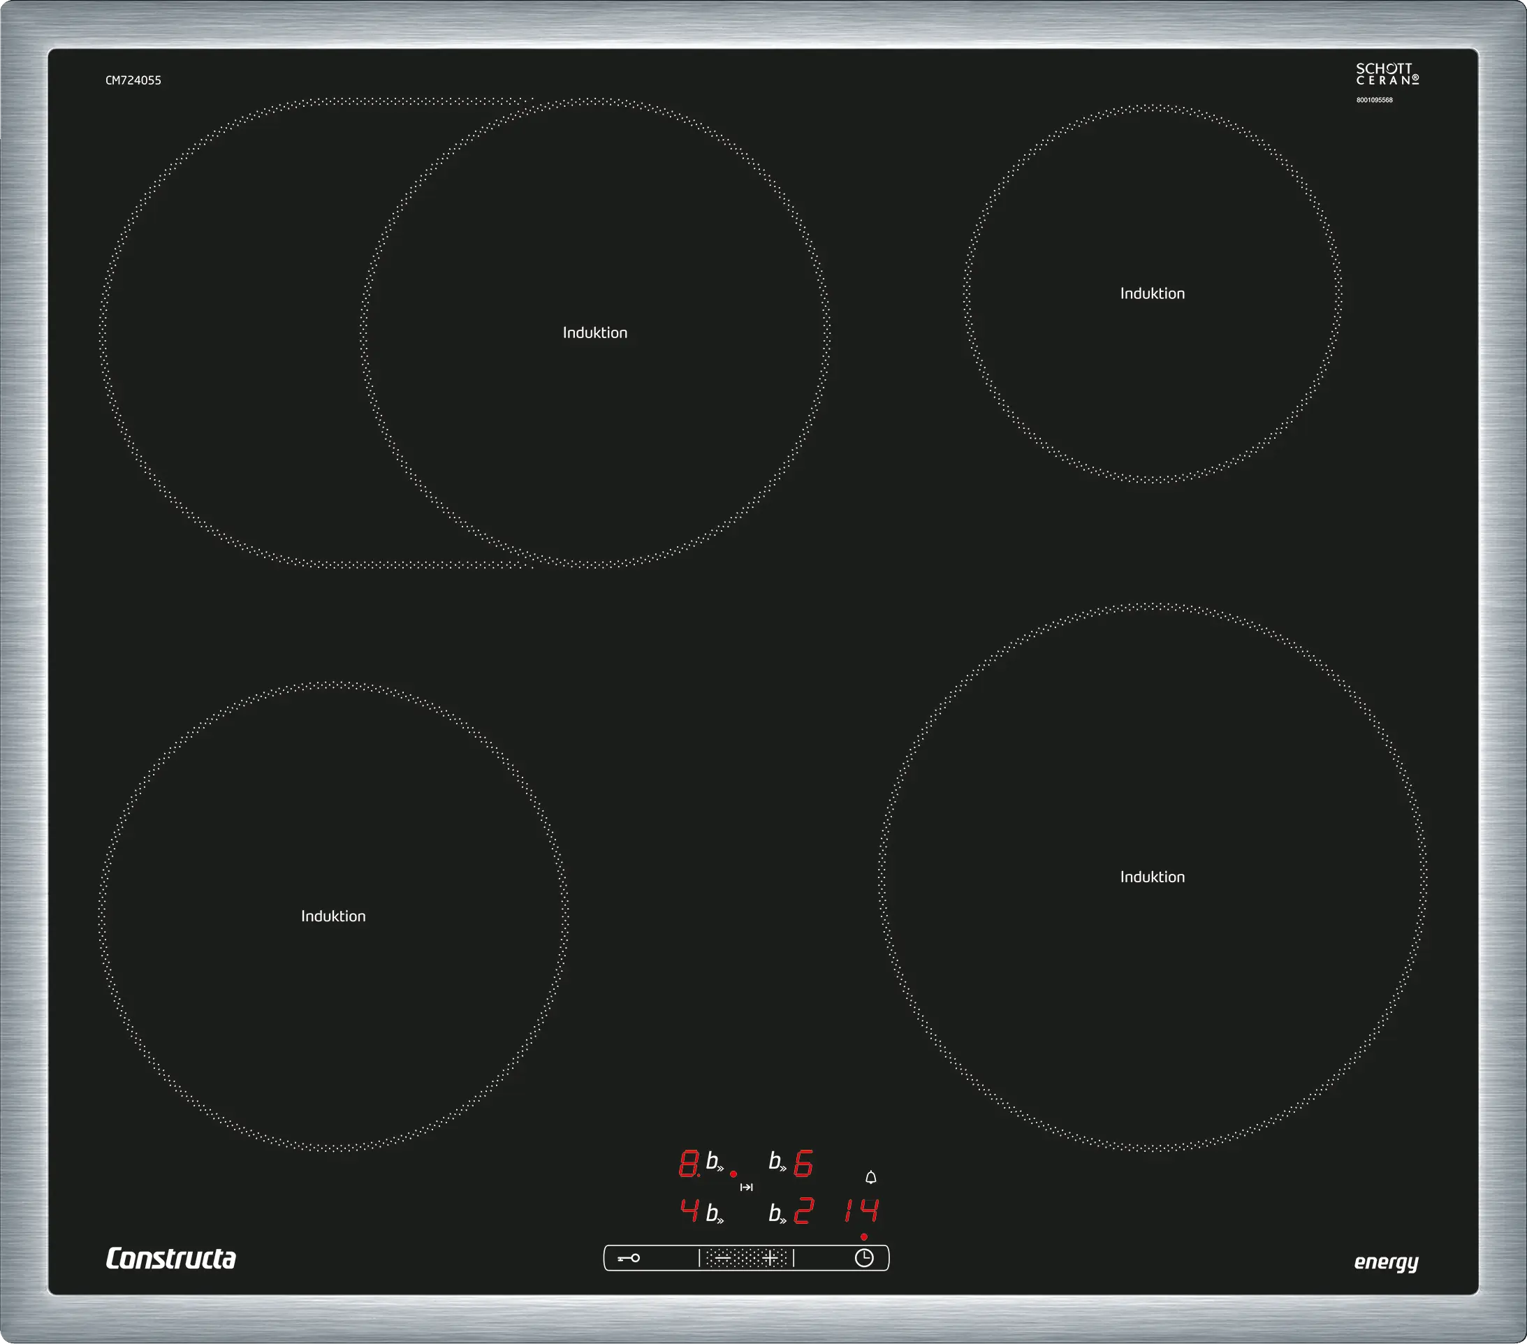Select the red 2 power level display
Image resolution: width=1527 pixels, height=1344 pixels.
pos(803,1211)
